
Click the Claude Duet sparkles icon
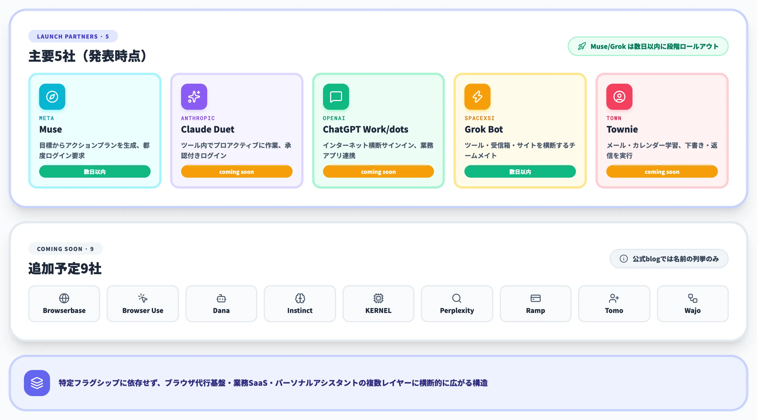(194, 97)
